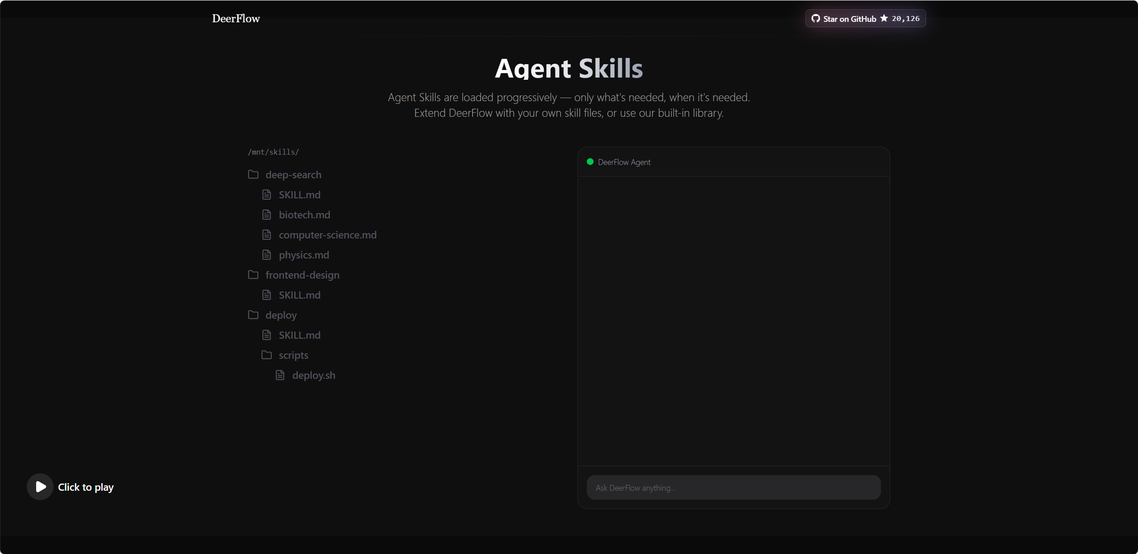Select the scripts folder label
Screen dimensions: 1138x554
293,355
